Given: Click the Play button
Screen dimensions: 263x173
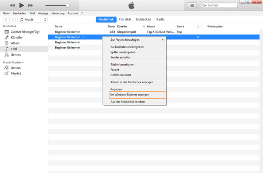Looking at the screenshot, I should tap(21, 5).
